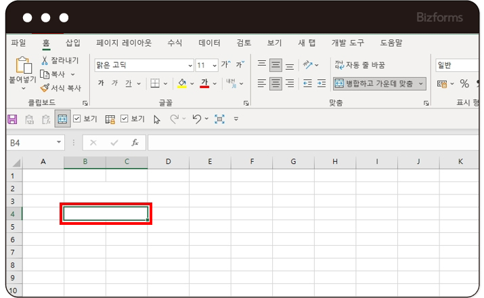
Task: Cut selection with the scissors icon
Action: pos(45,60)
